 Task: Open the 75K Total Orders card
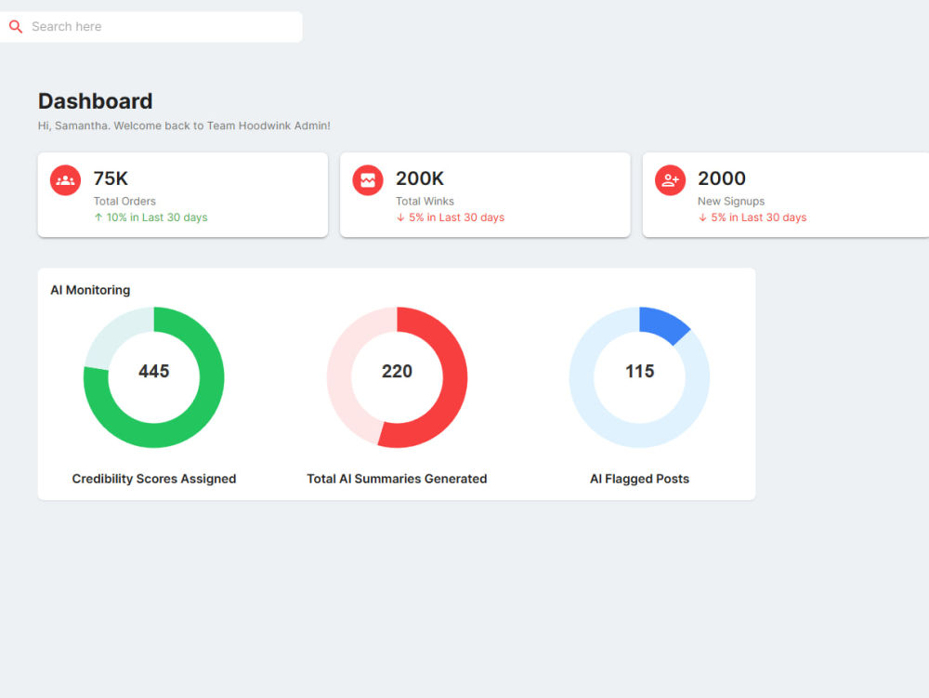(x=183, y=195)
